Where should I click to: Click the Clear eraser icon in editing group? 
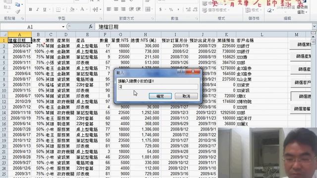pyautogui.click(x=269, y=10)
